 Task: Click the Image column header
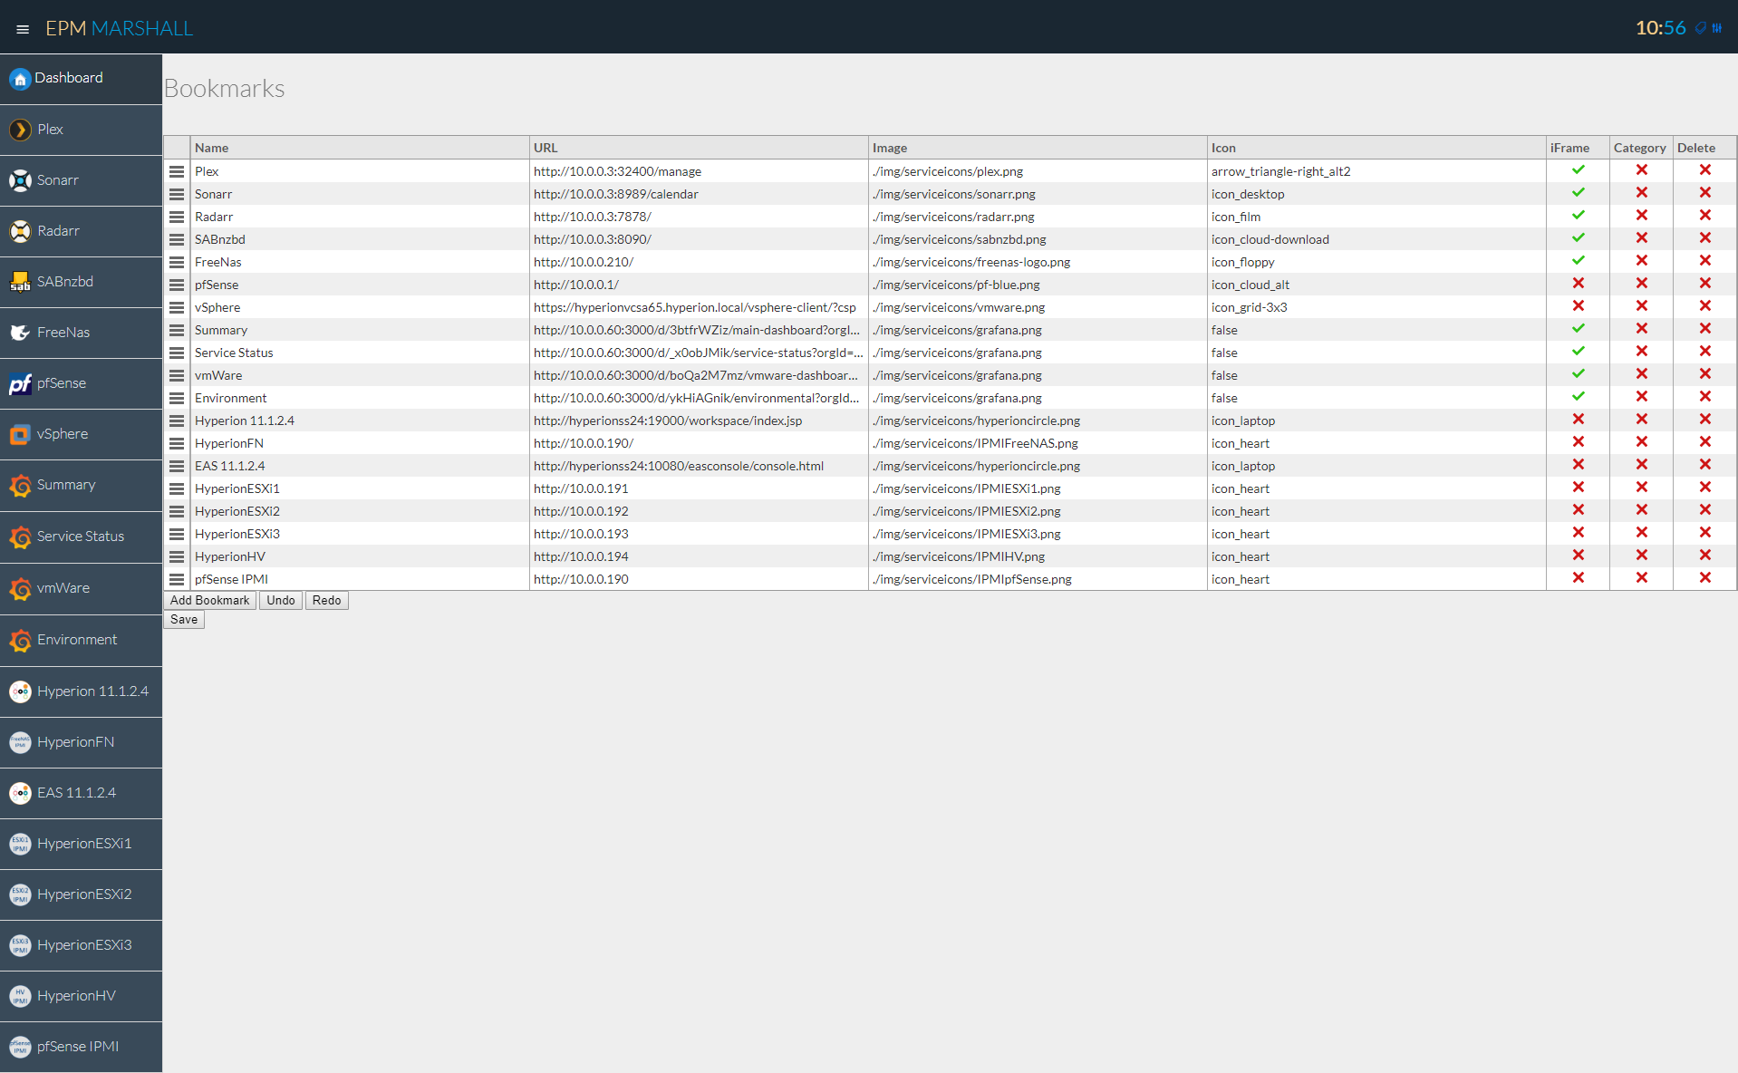click(1038, 148)
